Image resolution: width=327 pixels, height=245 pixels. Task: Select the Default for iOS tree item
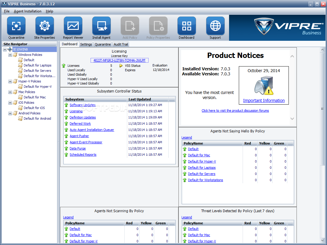click(34, 108)
